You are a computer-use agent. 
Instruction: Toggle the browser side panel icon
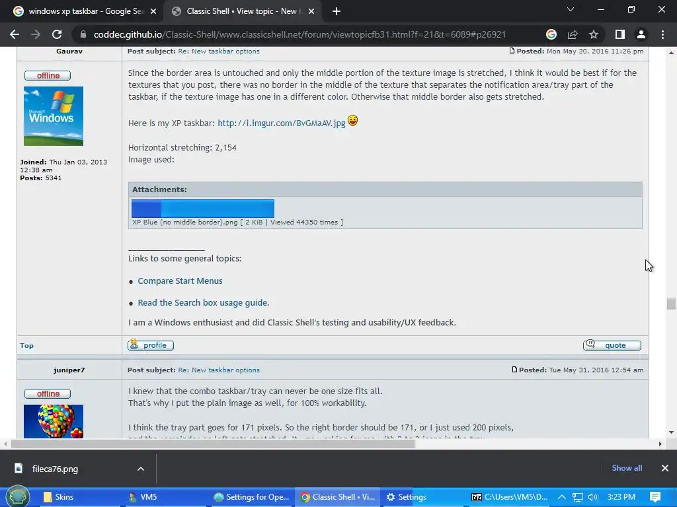tap(620, 34)
